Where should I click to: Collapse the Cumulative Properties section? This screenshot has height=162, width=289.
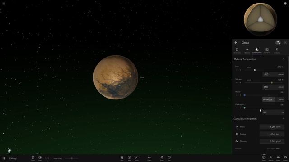coord(283,119)
